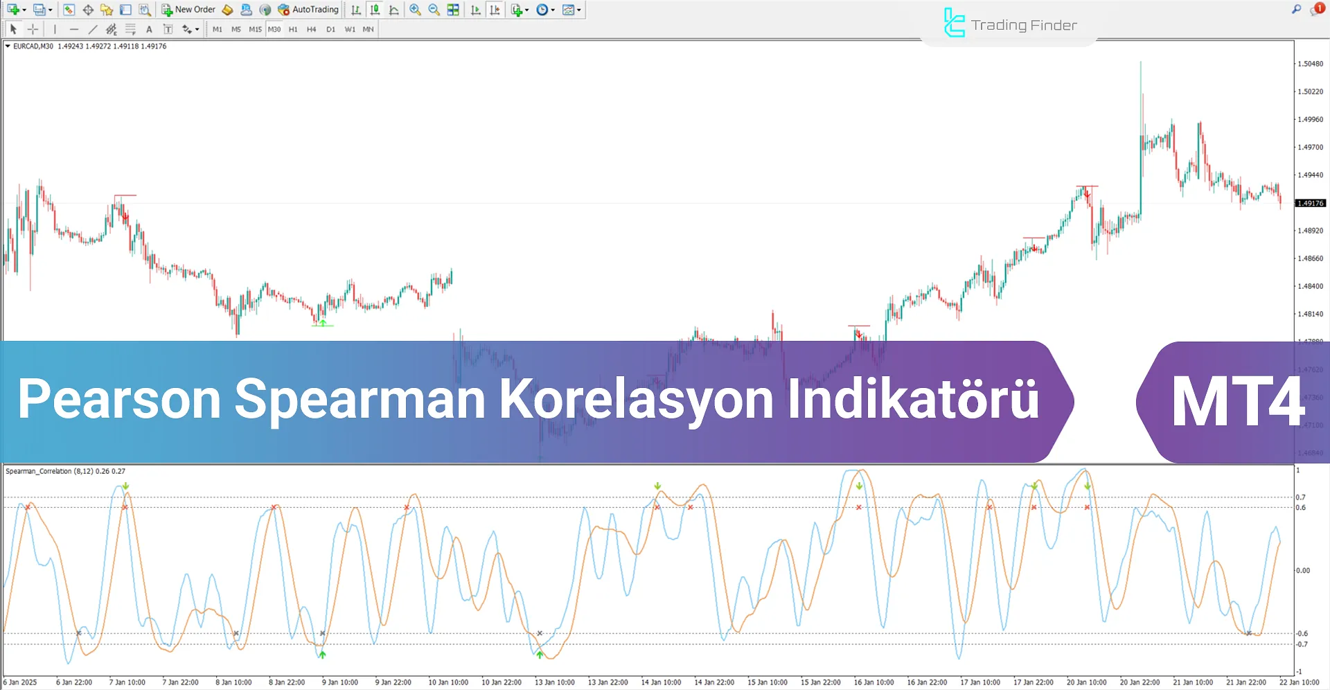Switch to Bar chart display
Screen dimensions: 1330x690
tap(356, 10)
